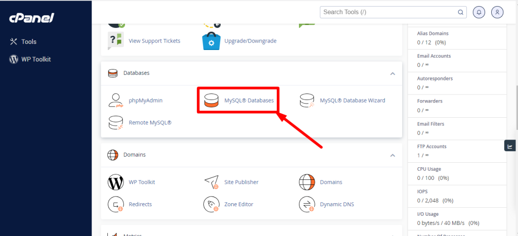Image resolution: width=518 pixels, height=236 pixels.
Task: Click the Forwarders statistic
Action: [457, 106]
